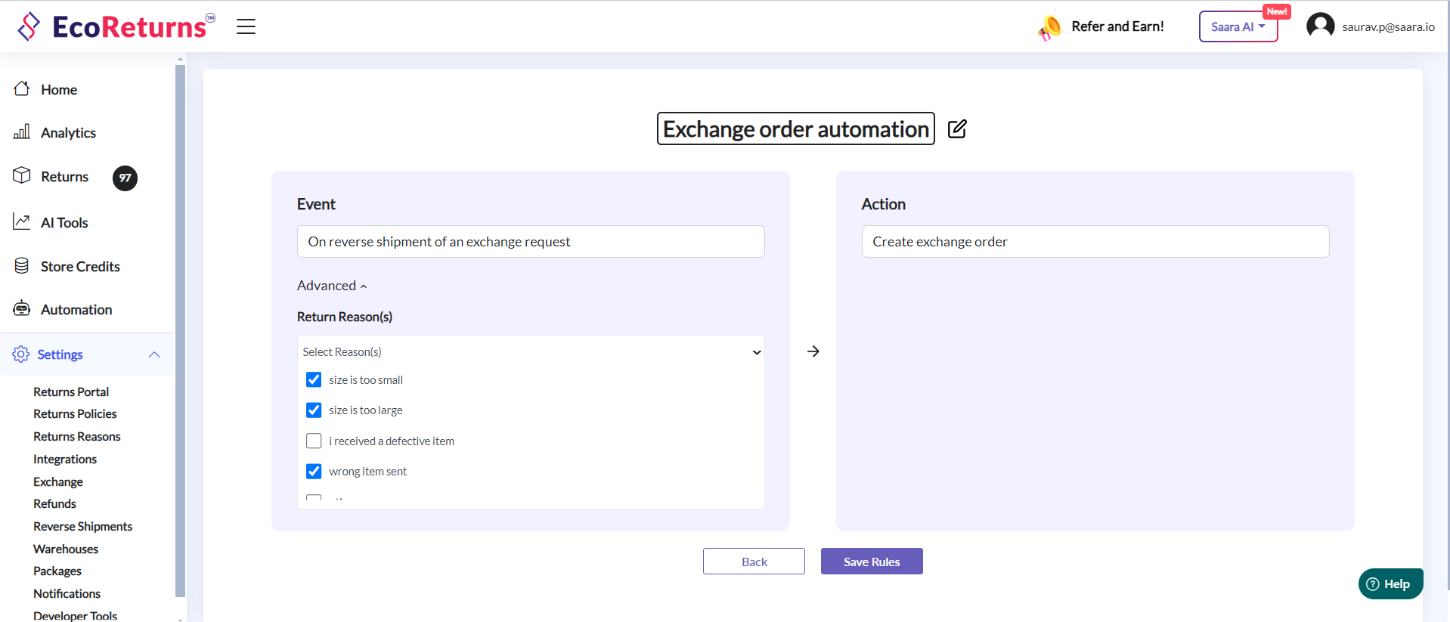Open Analytics via its bar chart icon

click(x=22, y=132)
